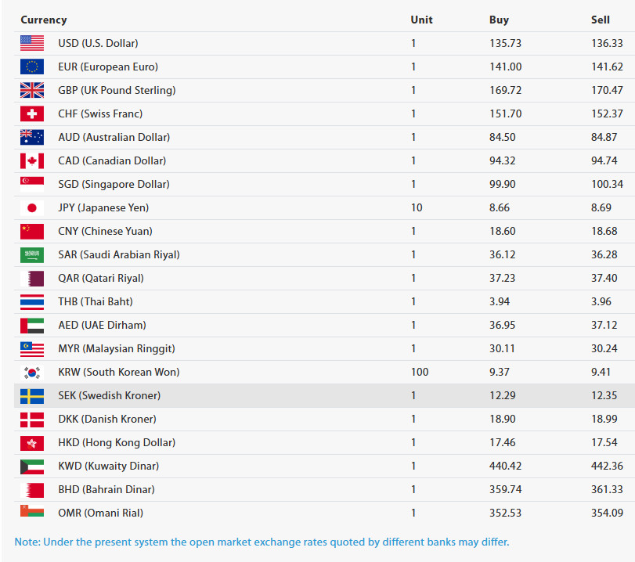The width and height of the screenshot is (635, 562).
Task: Click the United States flag icon
Action: tap(32, 43)
